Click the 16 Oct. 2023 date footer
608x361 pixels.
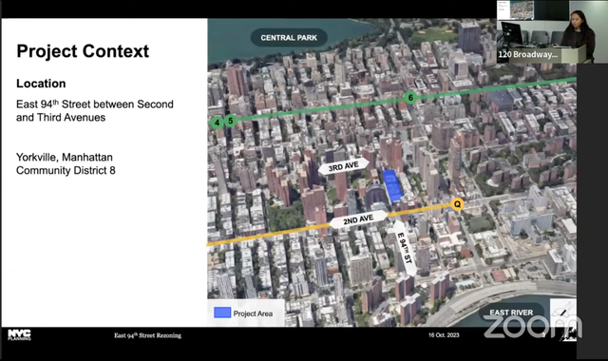[x=444, y=335]
